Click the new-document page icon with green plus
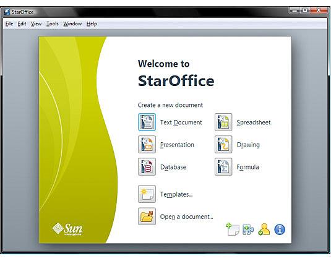Viewport: 331px width, 261px height. [x=233, y=229]
